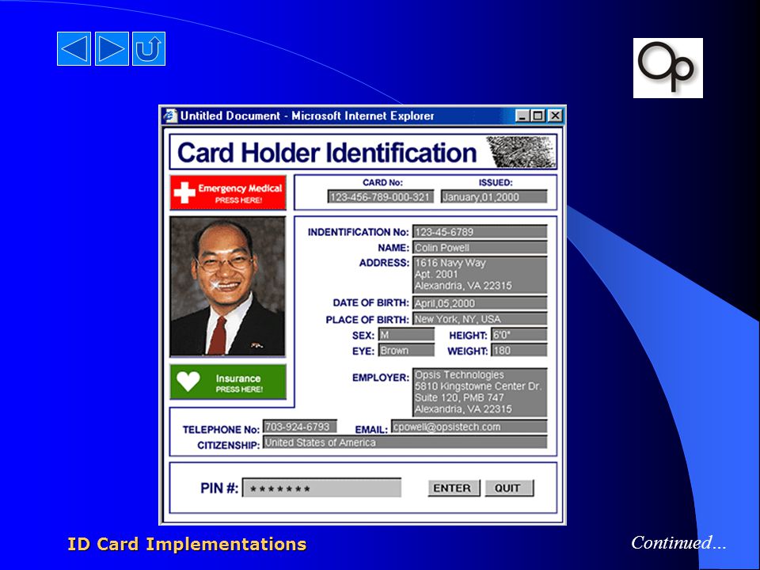
Task: Click the PLACE OF BIRTH field
Action: 480,319
